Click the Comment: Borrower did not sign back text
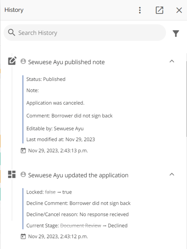The height and width of the screenshot is (249, 187). [69, 116]
